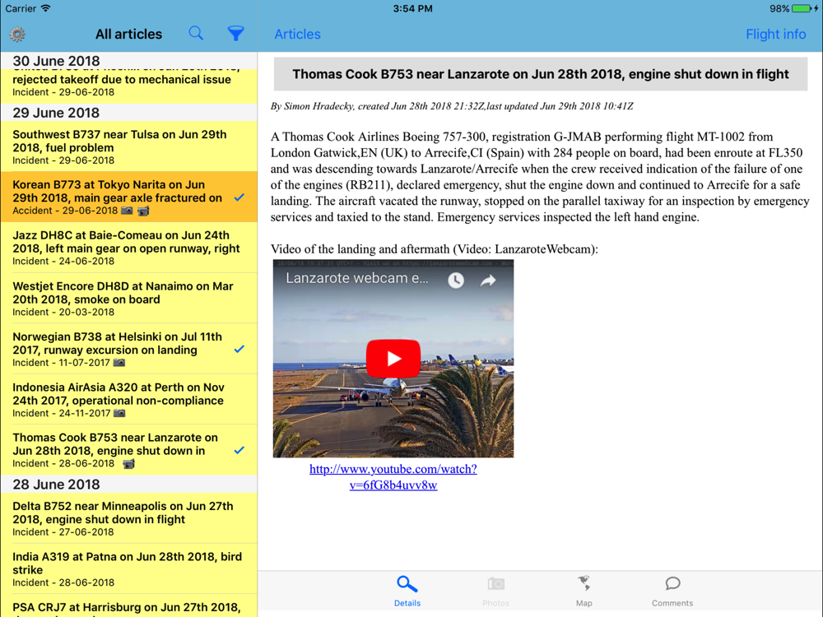Toggle read checkmark on Korean B773 article

click(239, 197)
